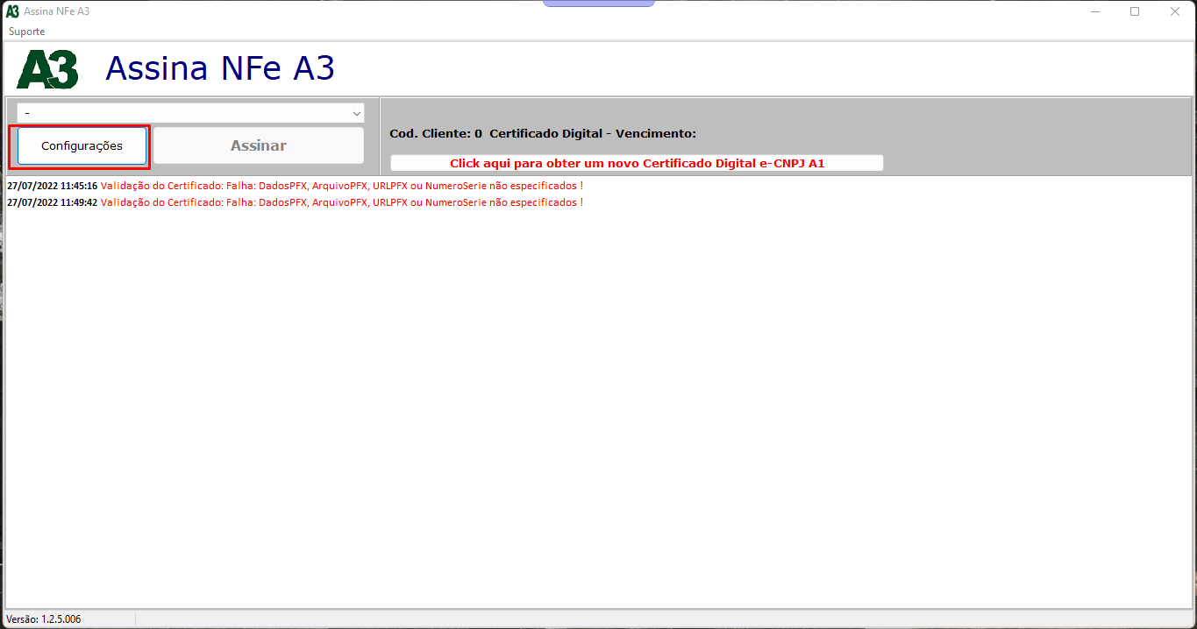Click the Versão: 1.2.5.006 status text

[44, 619]
